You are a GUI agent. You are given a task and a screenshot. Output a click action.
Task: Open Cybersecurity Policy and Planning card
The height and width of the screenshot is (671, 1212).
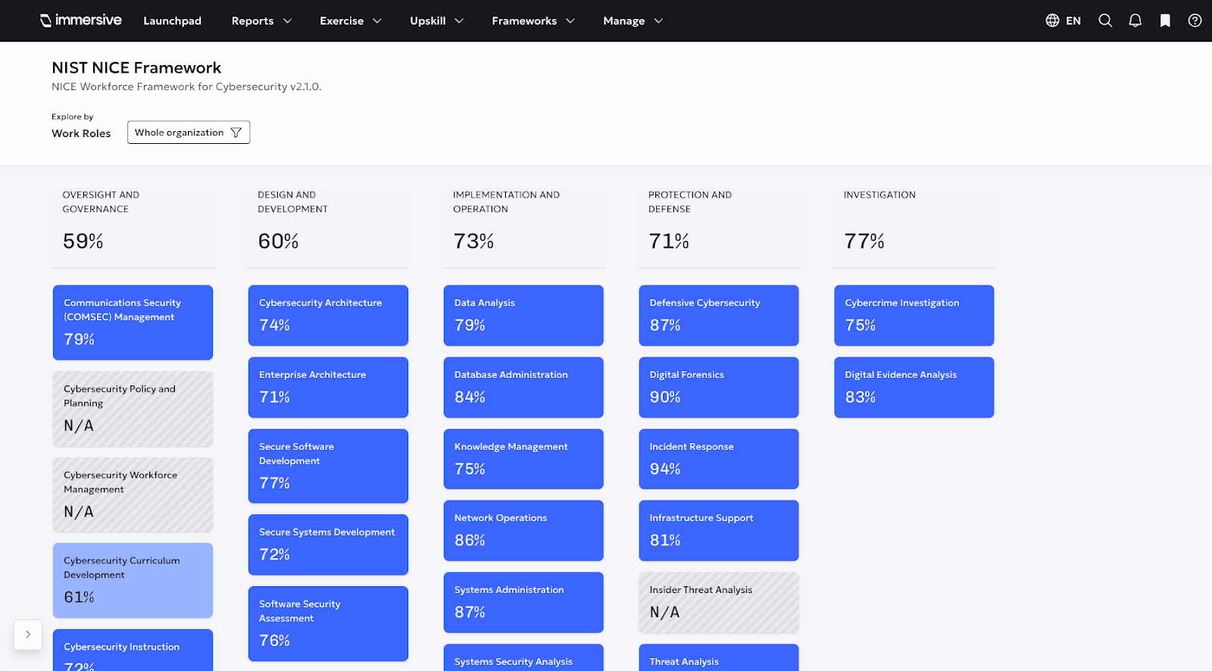(133, 409)
